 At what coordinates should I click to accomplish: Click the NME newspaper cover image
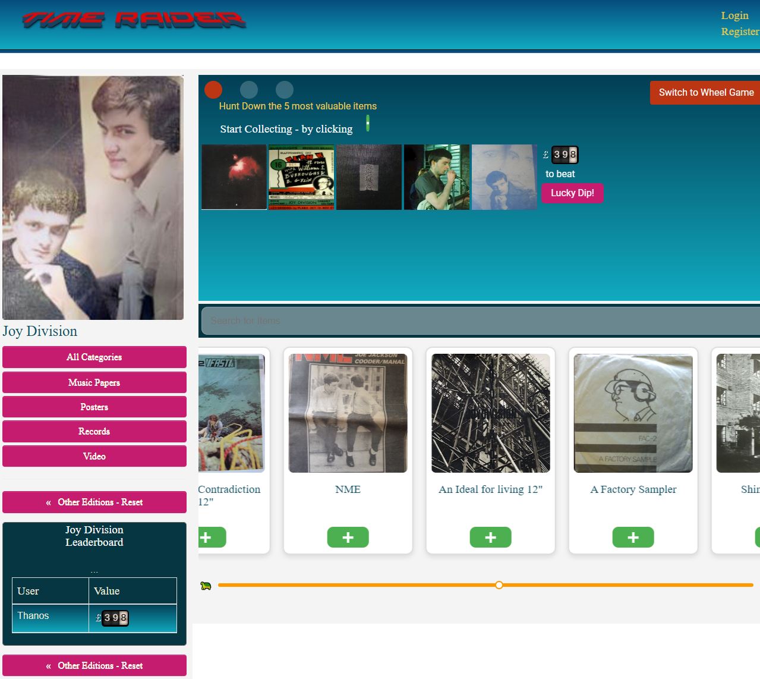348,413
